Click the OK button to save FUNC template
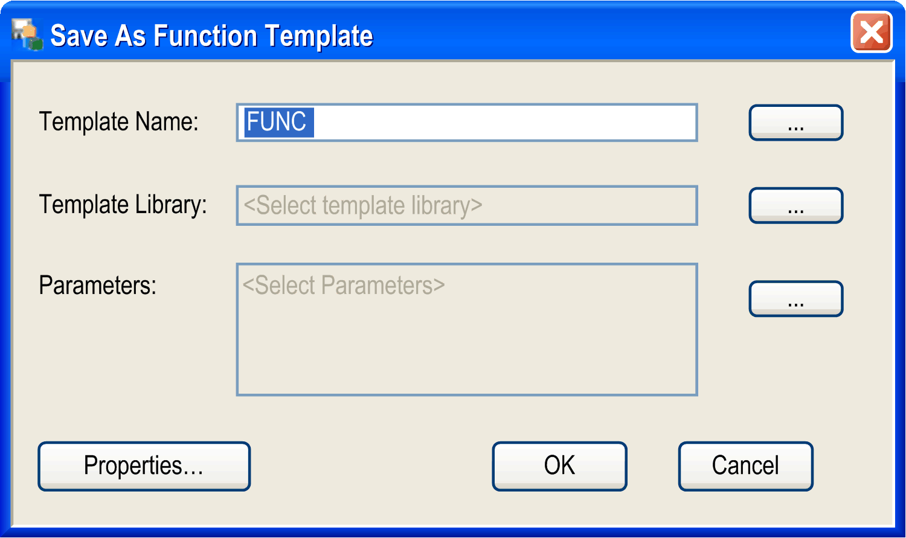The width and height of the screenshot is (906, 538). 559,466
